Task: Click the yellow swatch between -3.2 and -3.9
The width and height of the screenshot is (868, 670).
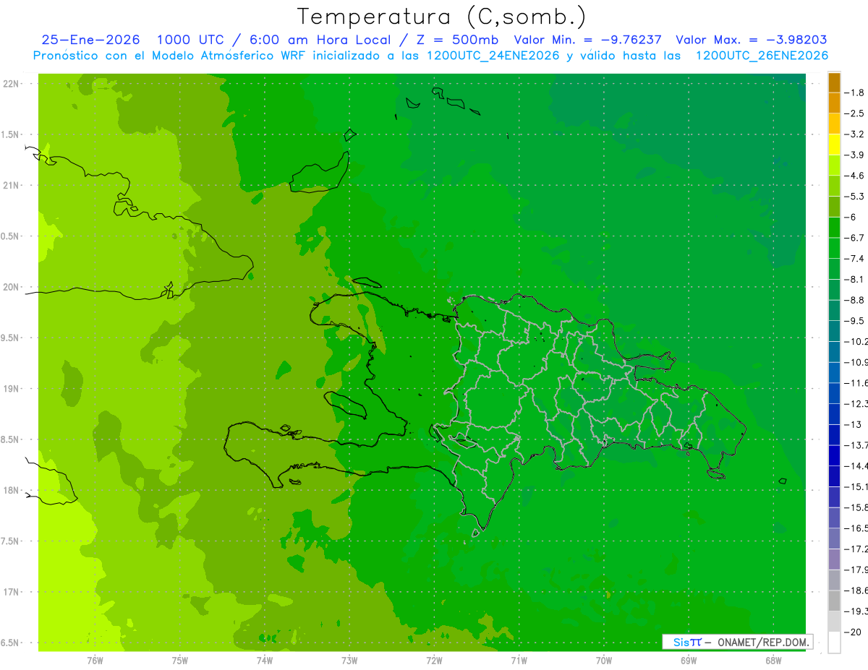Action: pyautogui.click(x=834, y=145)
